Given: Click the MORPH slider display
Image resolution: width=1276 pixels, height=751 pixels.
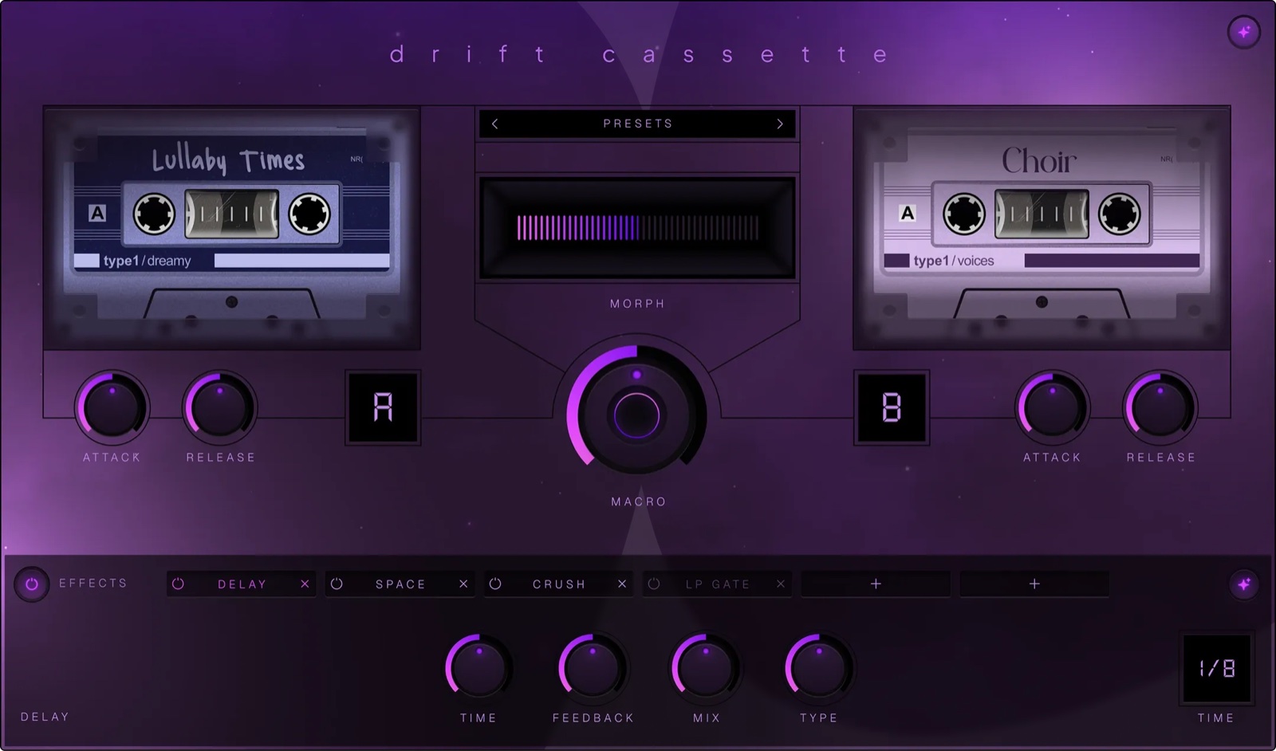Looking at the screenshot, I should click(637, 228).
